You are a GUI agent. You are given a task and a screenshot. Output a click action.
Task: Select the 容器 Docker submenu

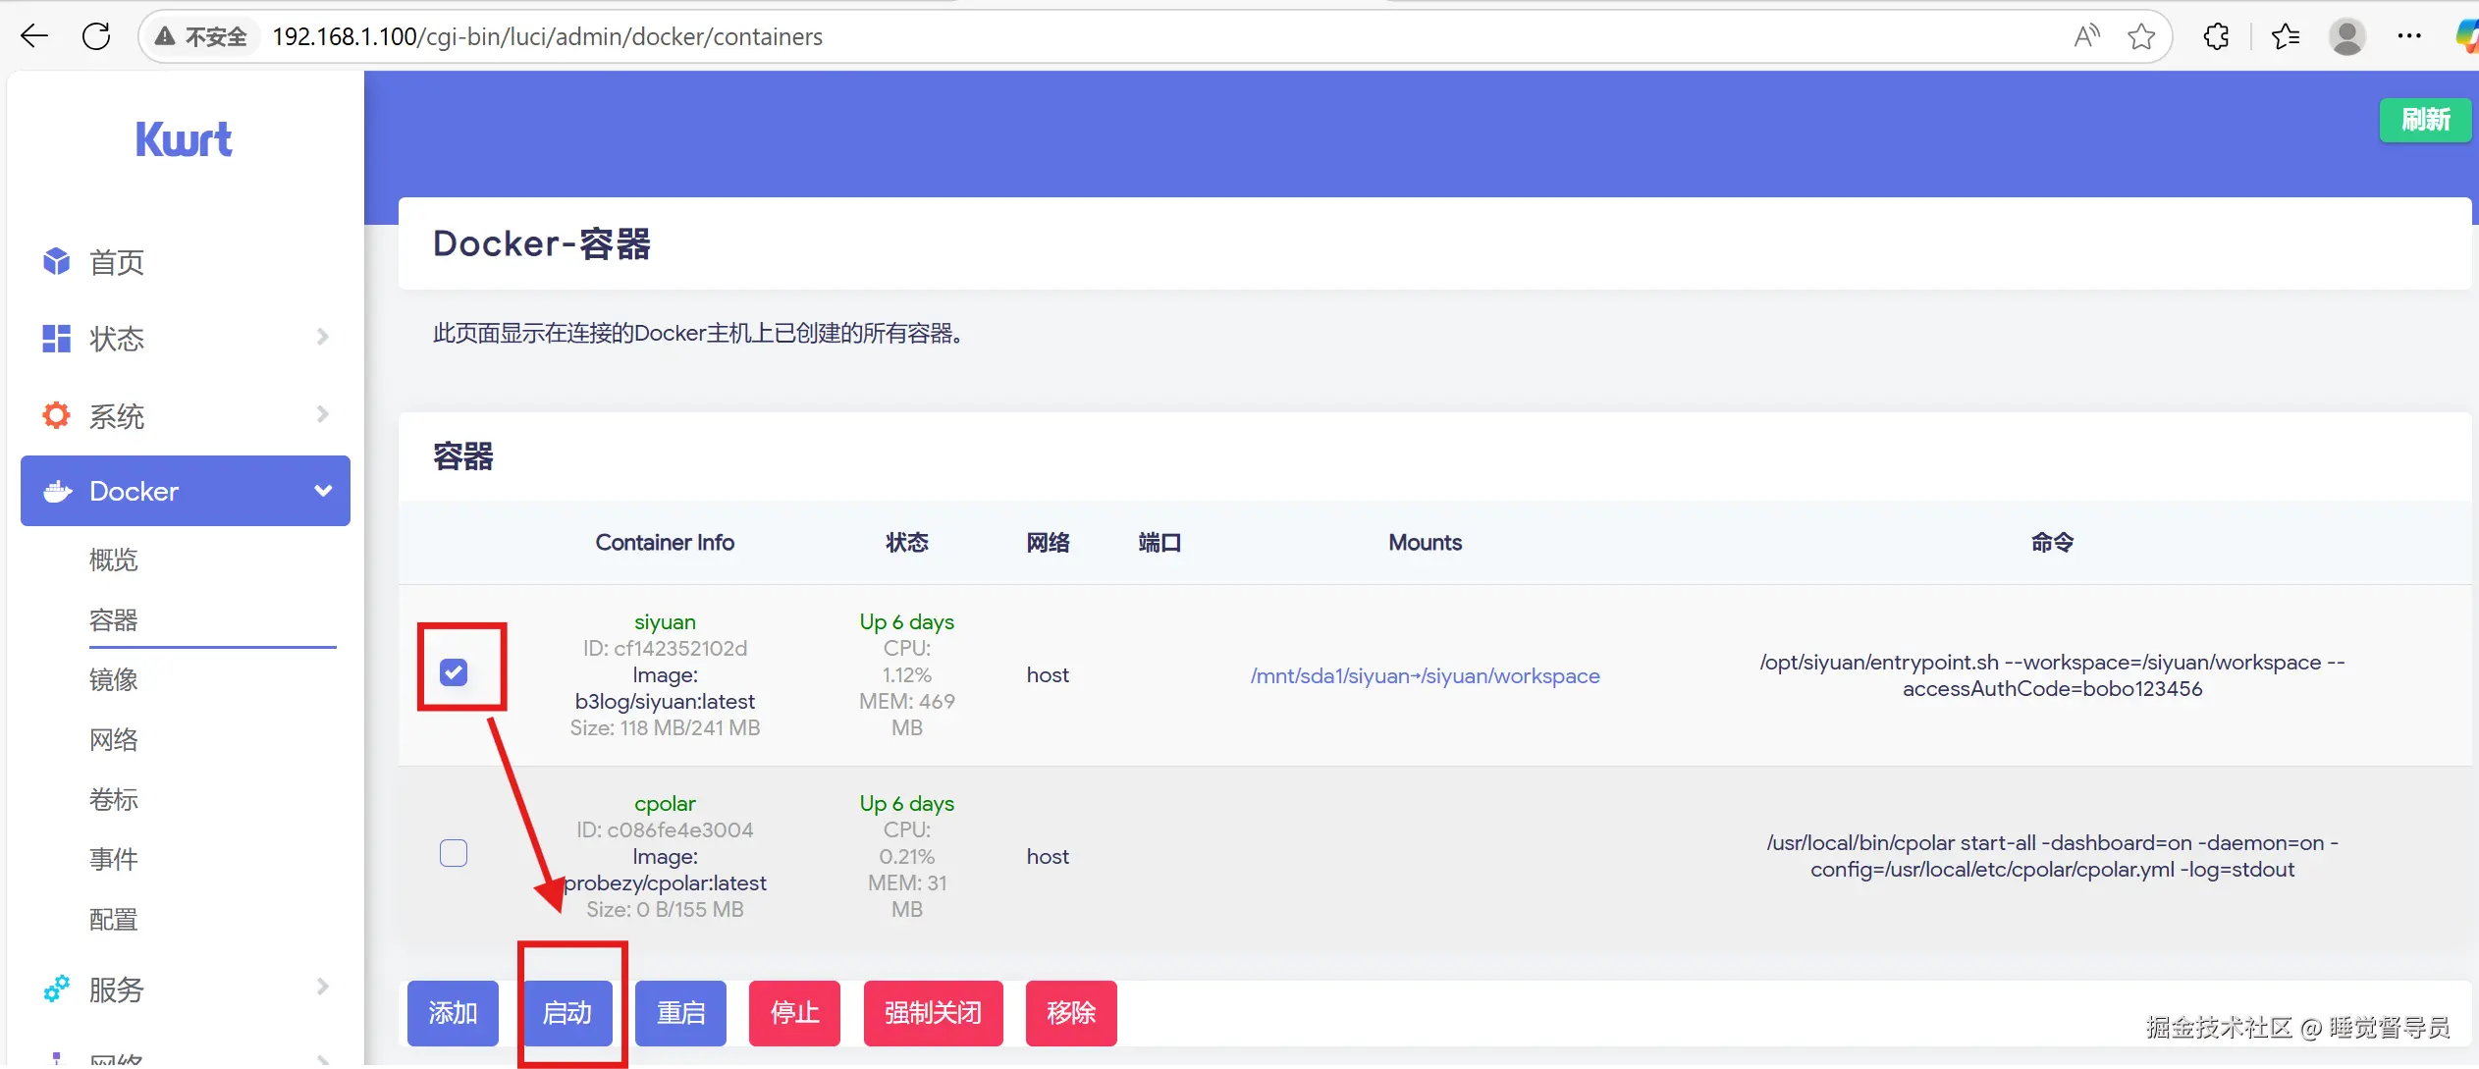[114, 619]
